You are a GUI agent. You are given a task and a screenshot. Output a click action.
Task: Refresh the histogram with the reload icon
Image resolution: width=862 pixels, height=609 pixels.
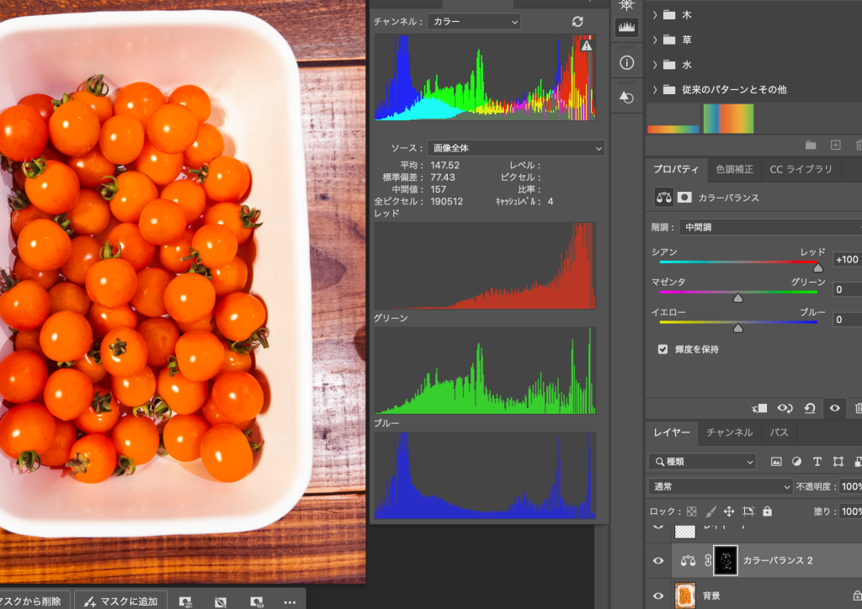[577, 22]
